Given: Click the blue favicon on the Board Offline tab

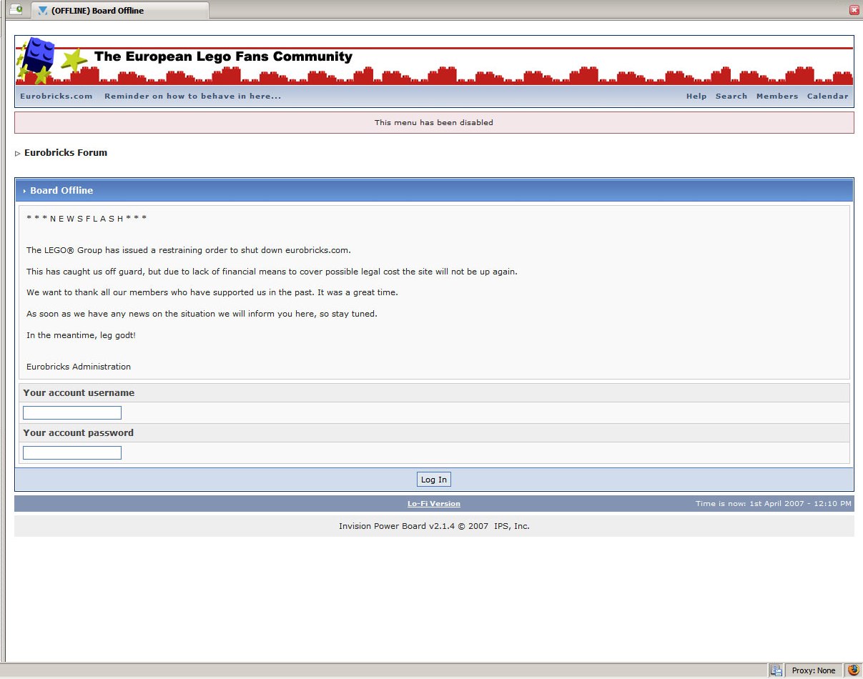Looking at the screenshot, I should [43, 11].
